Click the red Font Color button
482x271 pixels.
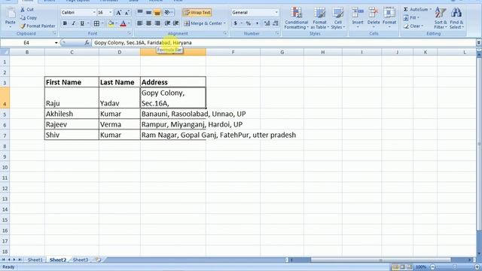coord(124,23)
